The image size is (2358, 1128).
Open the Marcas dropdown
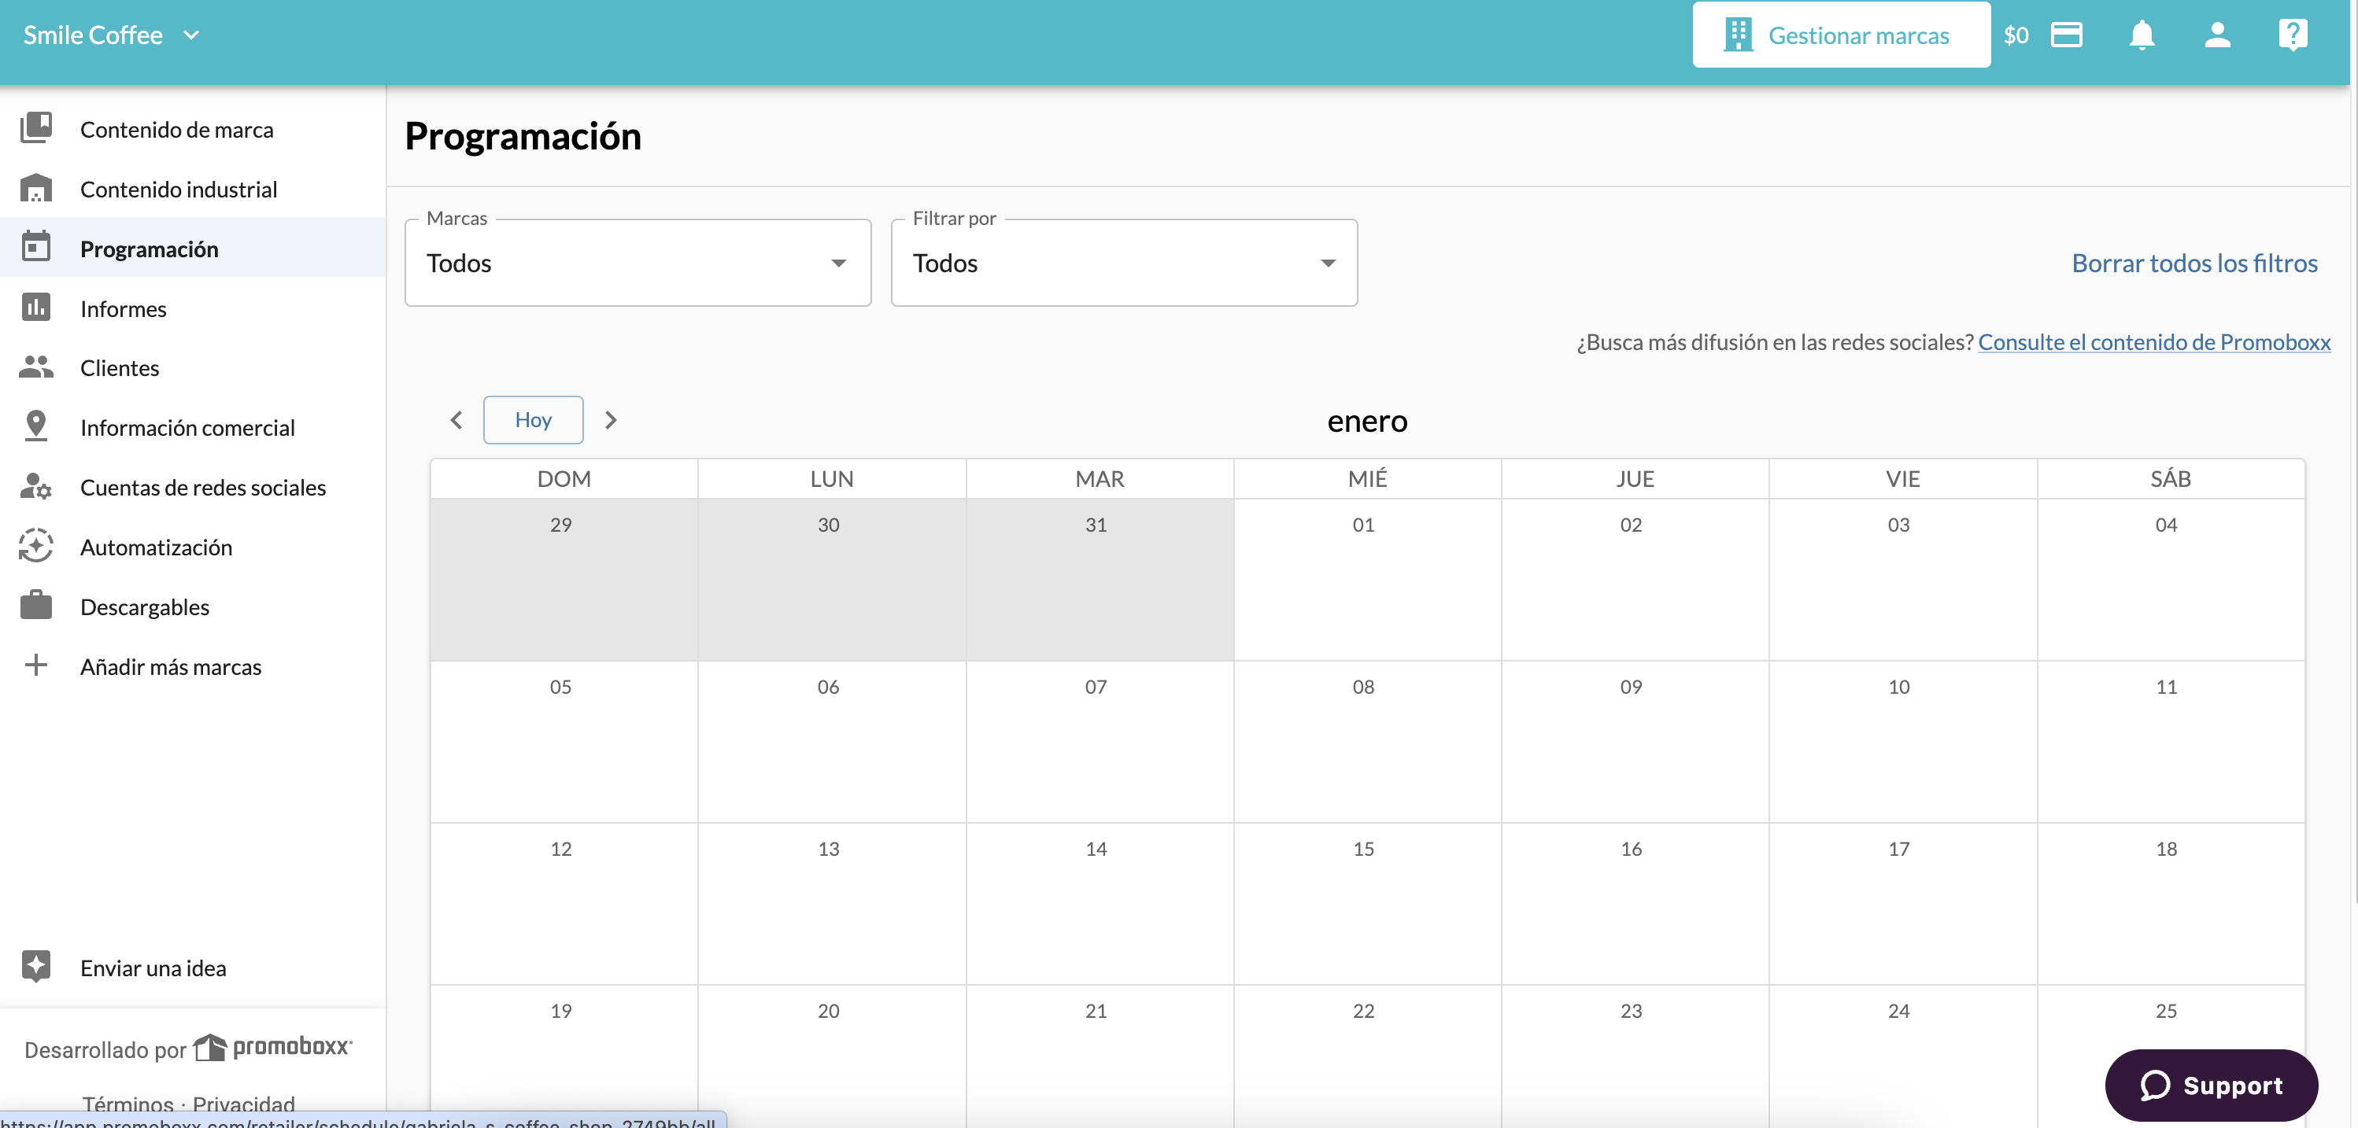pyautogui.click(x=638, y=263)
